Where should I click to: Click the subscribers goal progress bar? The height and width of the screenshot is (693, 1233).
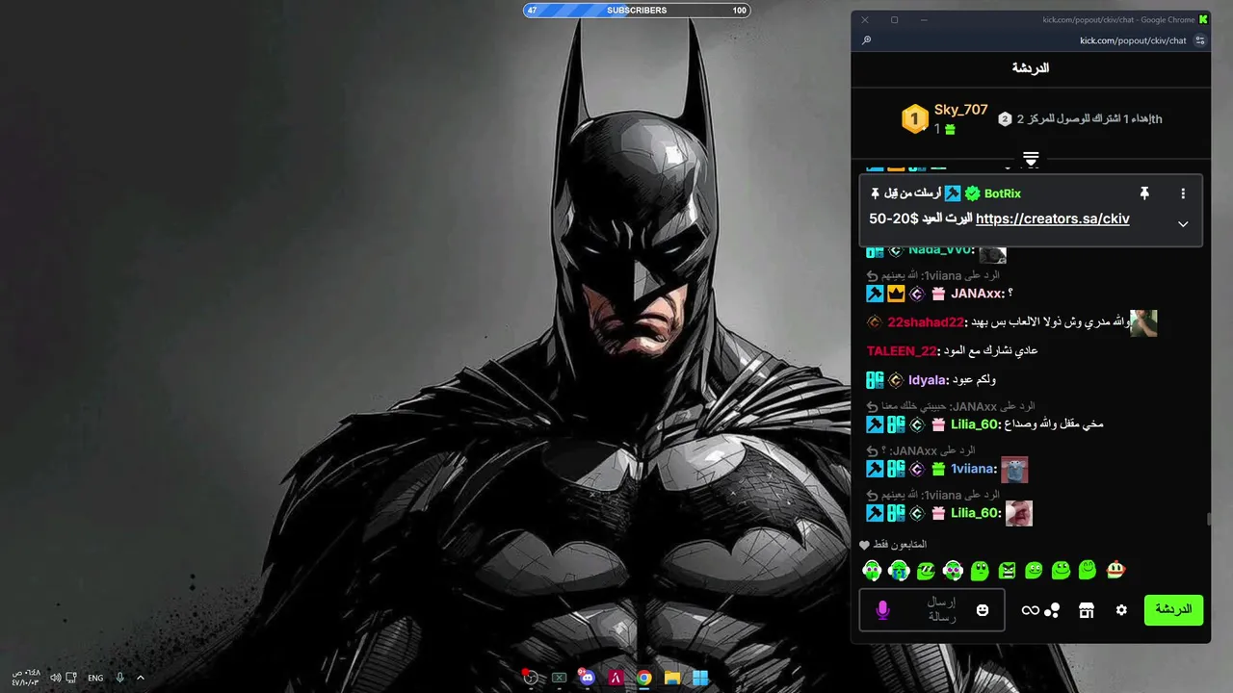pyautogui.click(x=637, y=11)
